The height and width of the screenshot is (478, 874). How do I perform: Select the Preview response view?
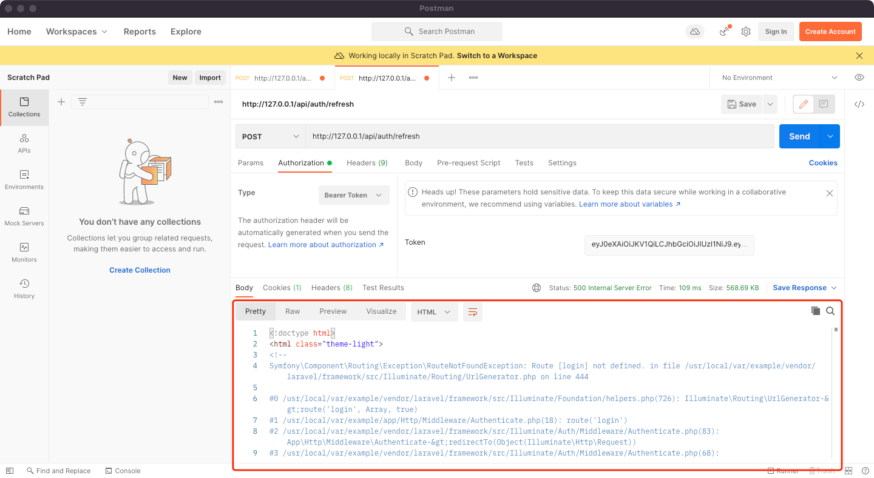coord(333,311)
